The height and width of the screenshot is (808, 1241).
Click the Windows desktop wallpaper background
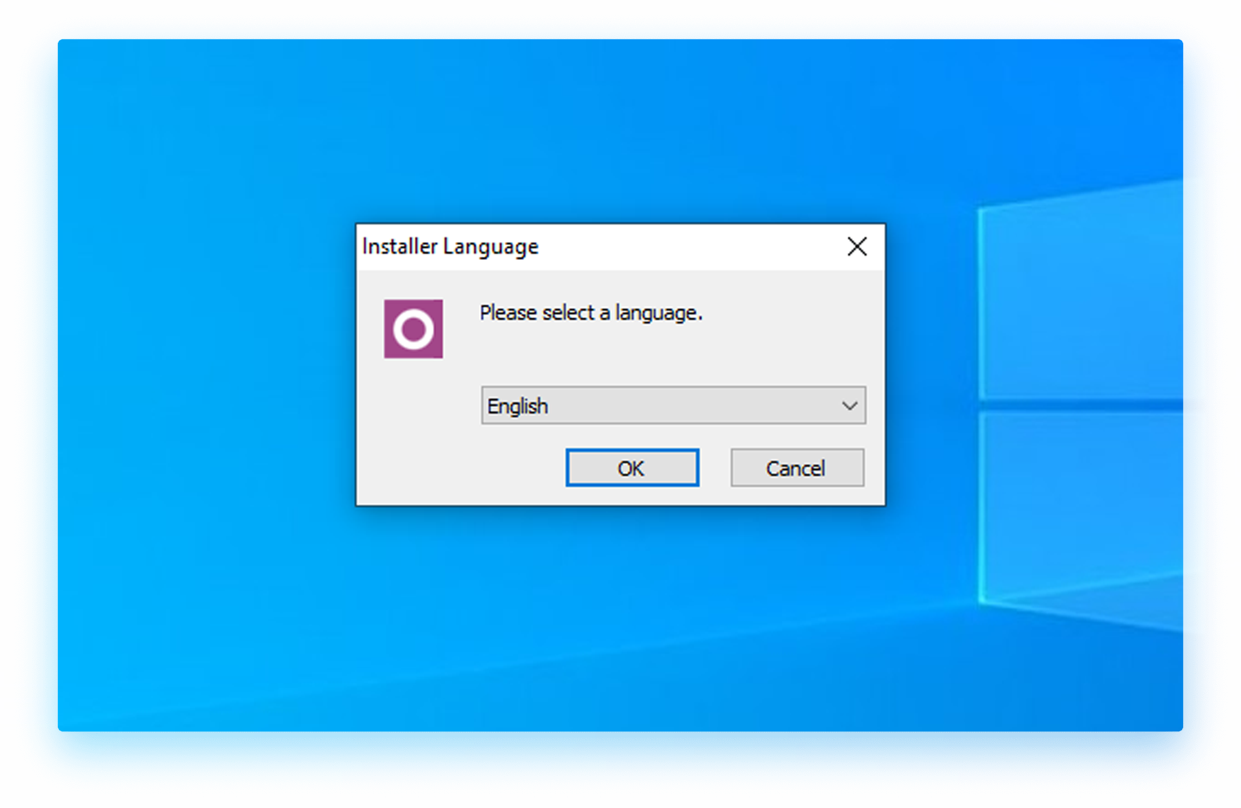208,626
